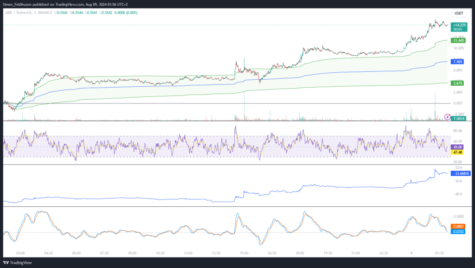Click the 10.00% price axis label
This screenshot has width=475, height=268.
[x=459, y=48]
